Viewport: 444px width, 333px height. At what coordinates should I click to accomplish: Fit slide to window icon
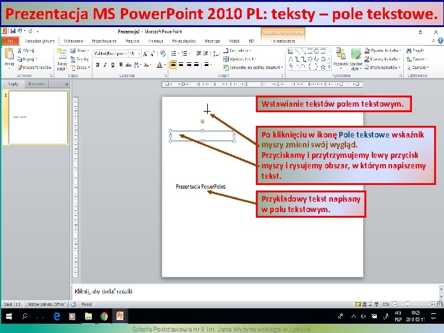(440, 305)
